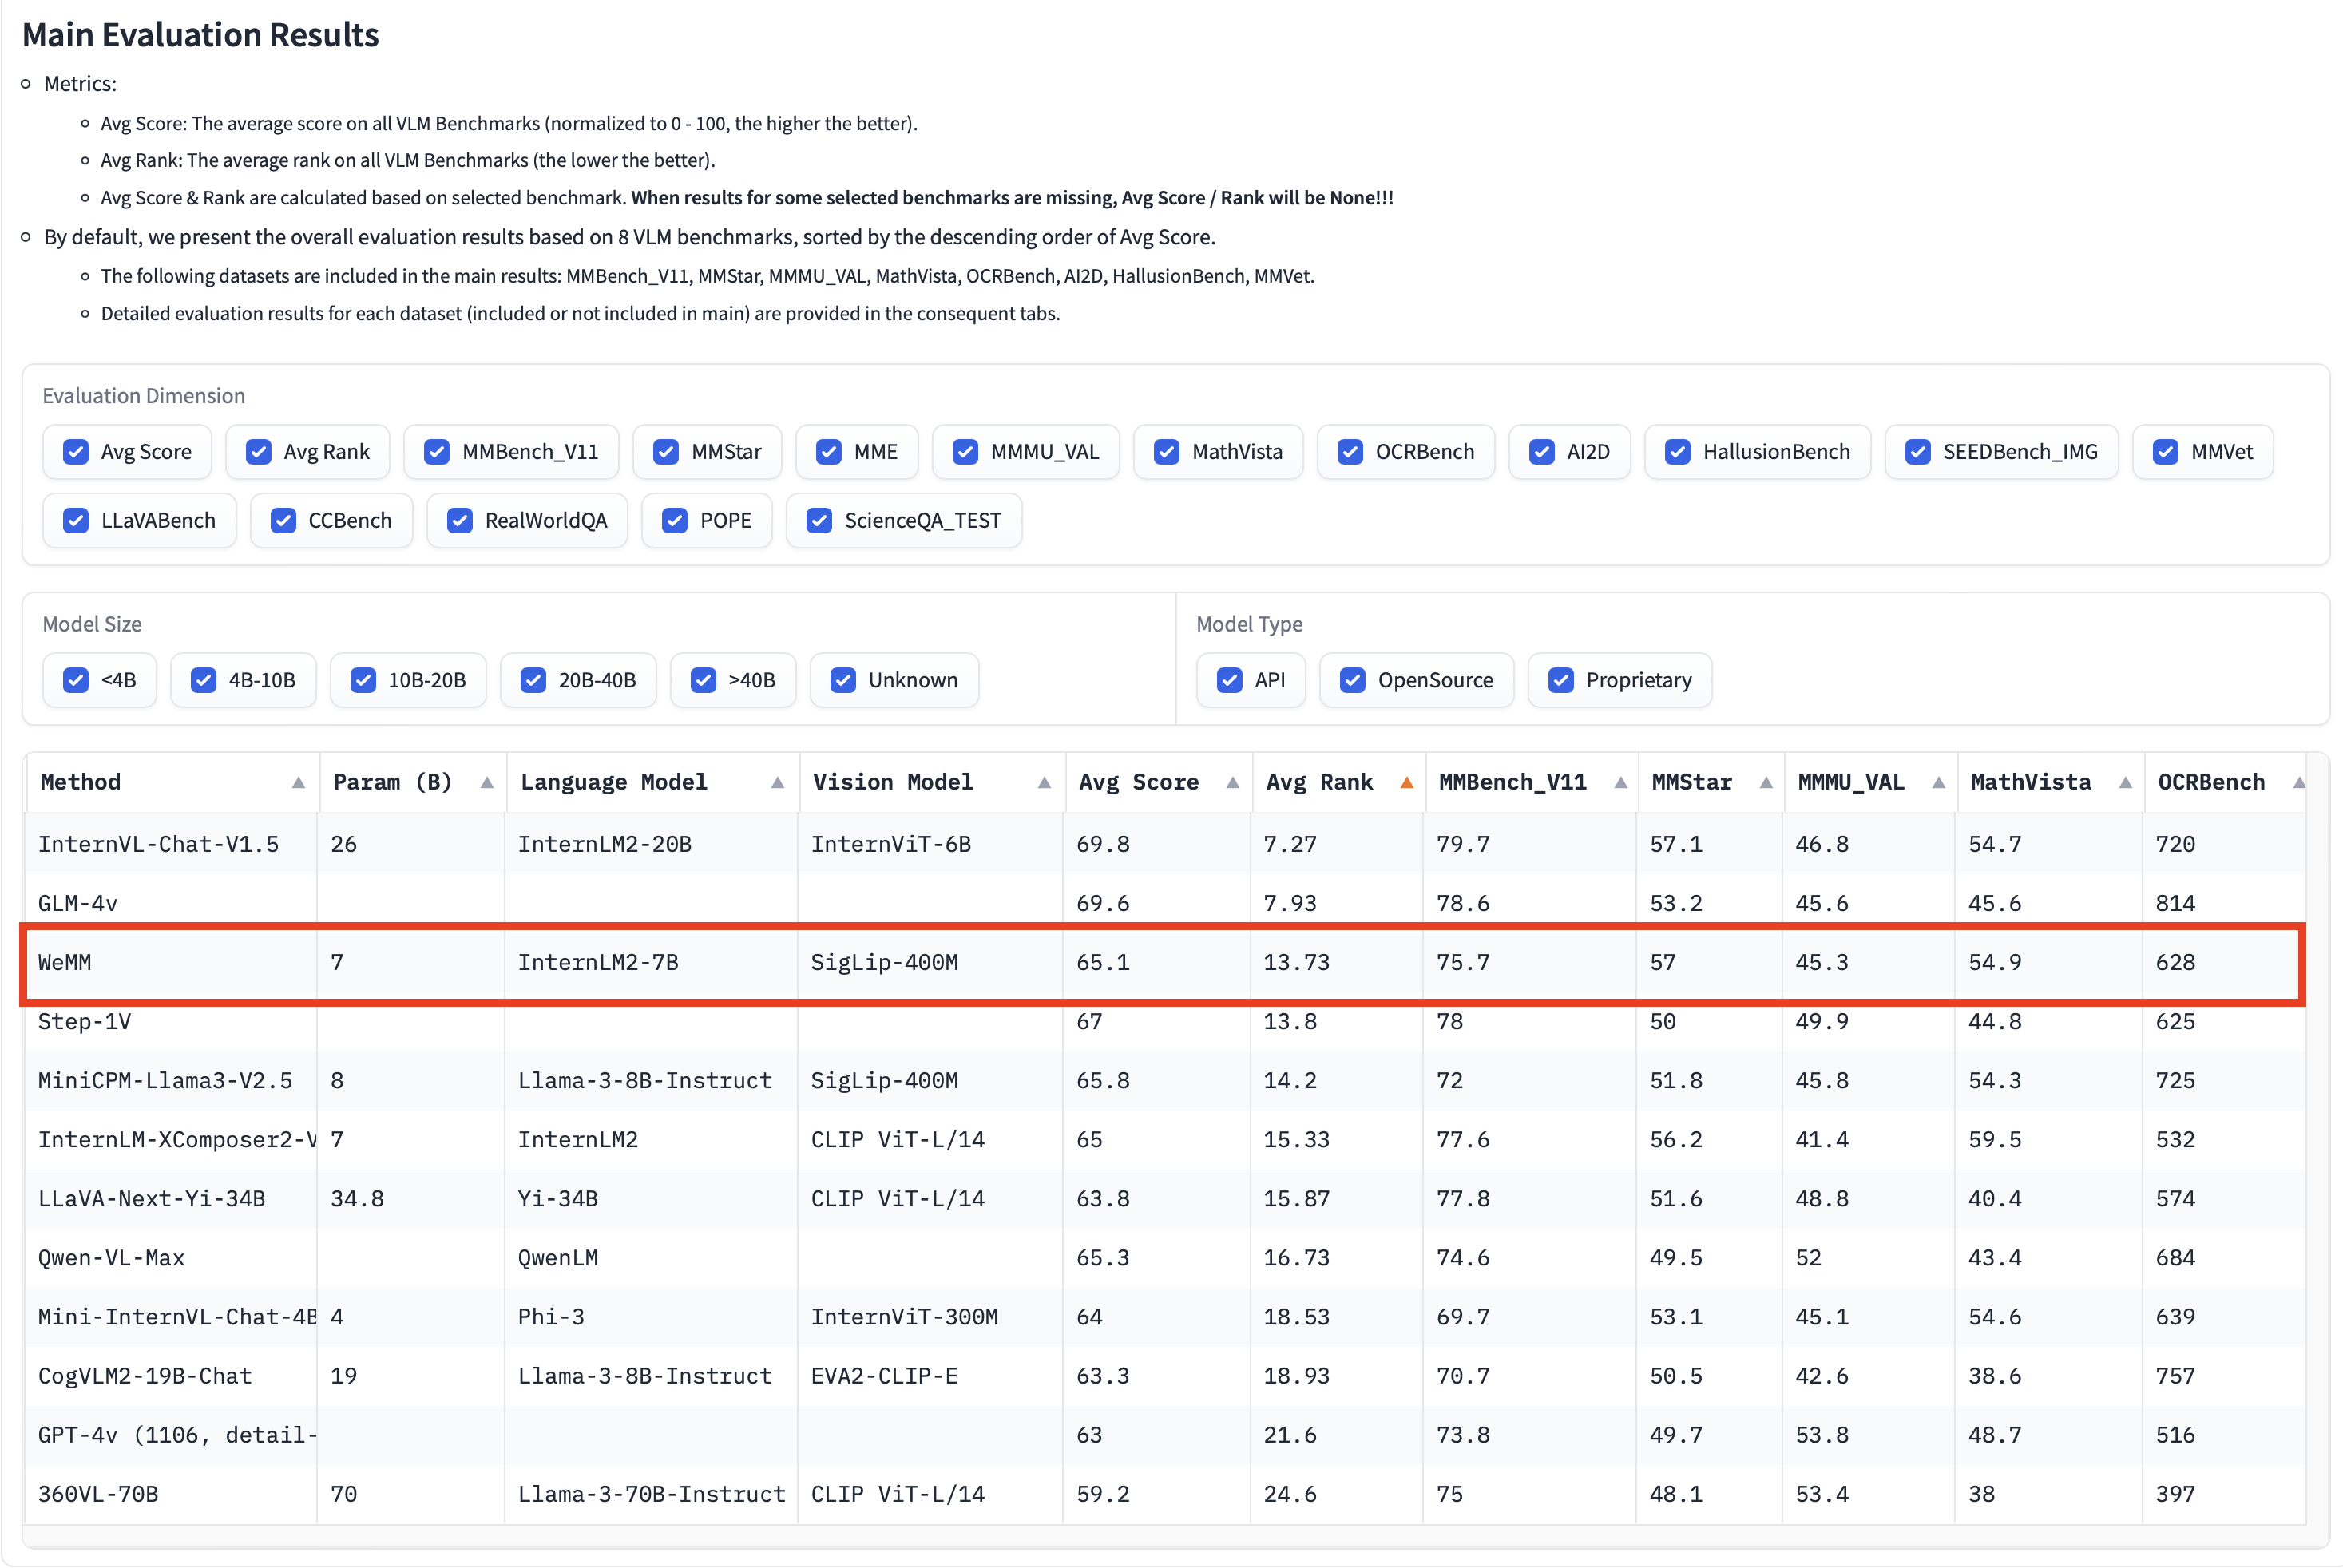Image resolution: width=2343 pixels, height=1568 pixels.
Task: Sort by Param (B) column arrow
Action: click(x=487, y=783)
